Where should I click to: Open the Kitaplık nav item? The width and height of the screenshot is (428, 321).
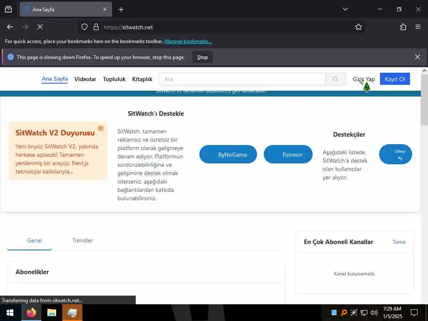click(x=142, y=79)
